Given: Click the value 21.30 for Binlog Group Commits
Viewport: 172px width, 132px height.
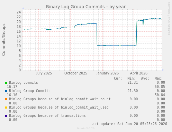Looking at the screenshot, I should point(133,91).
